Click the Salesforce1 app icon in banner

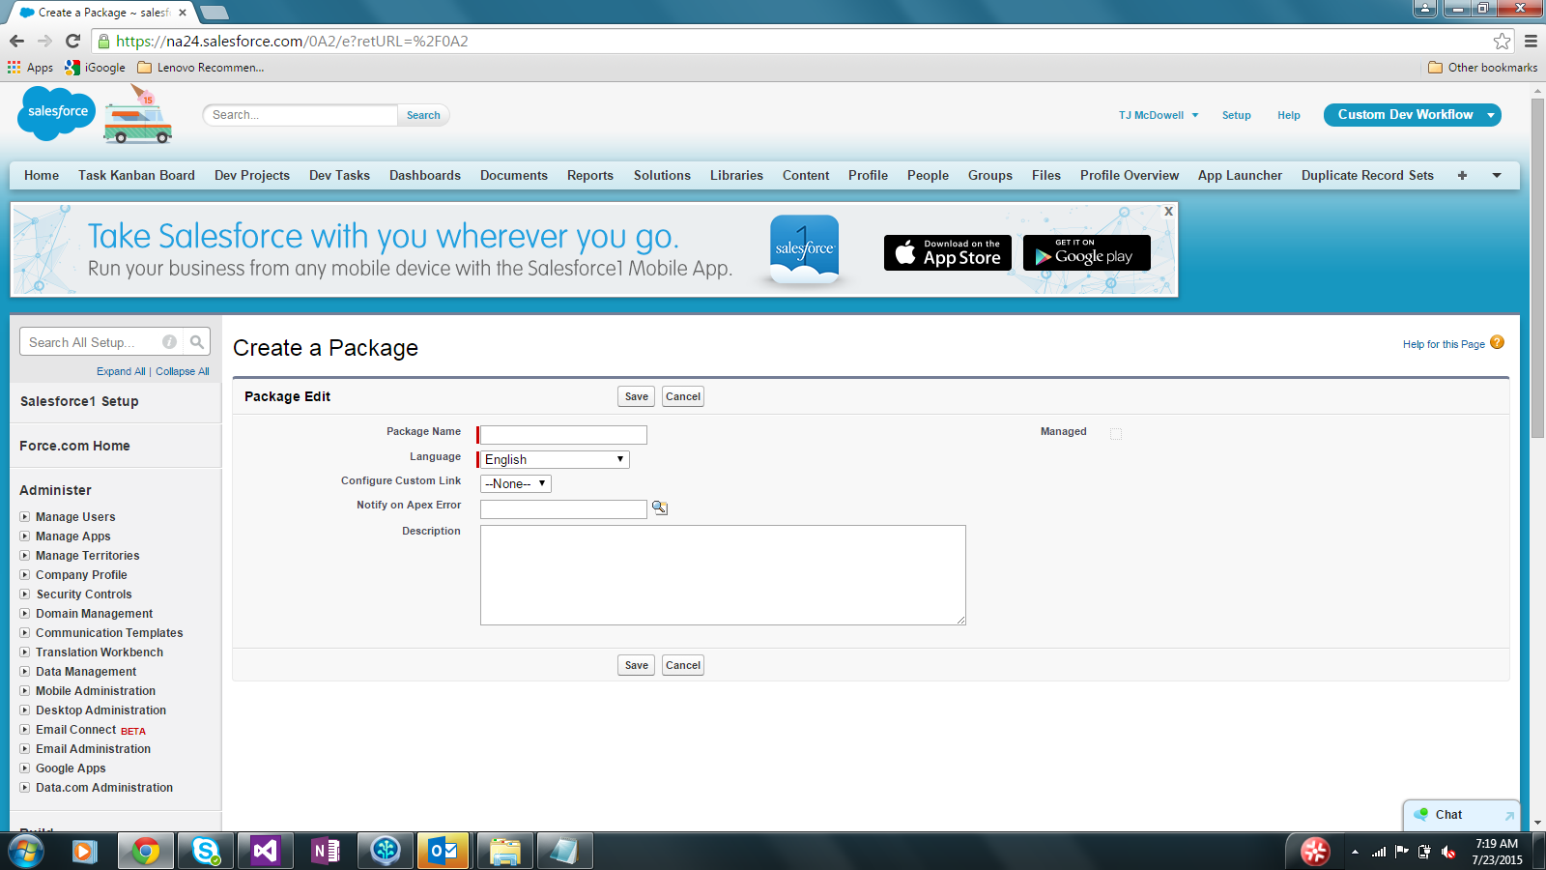(805, 248)
